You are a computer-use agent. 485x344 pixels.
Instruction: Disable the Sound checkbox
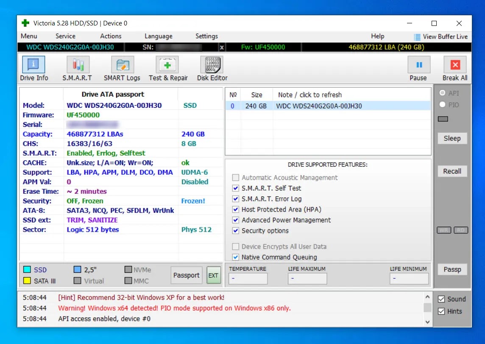pyautogui.click(x=441, y=299)
